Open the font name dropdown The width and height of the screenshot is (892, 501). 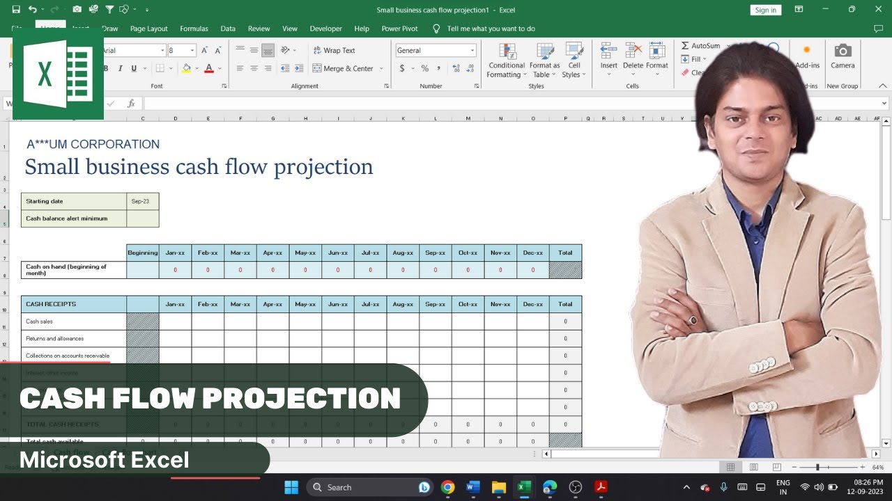tap(162, 50)
